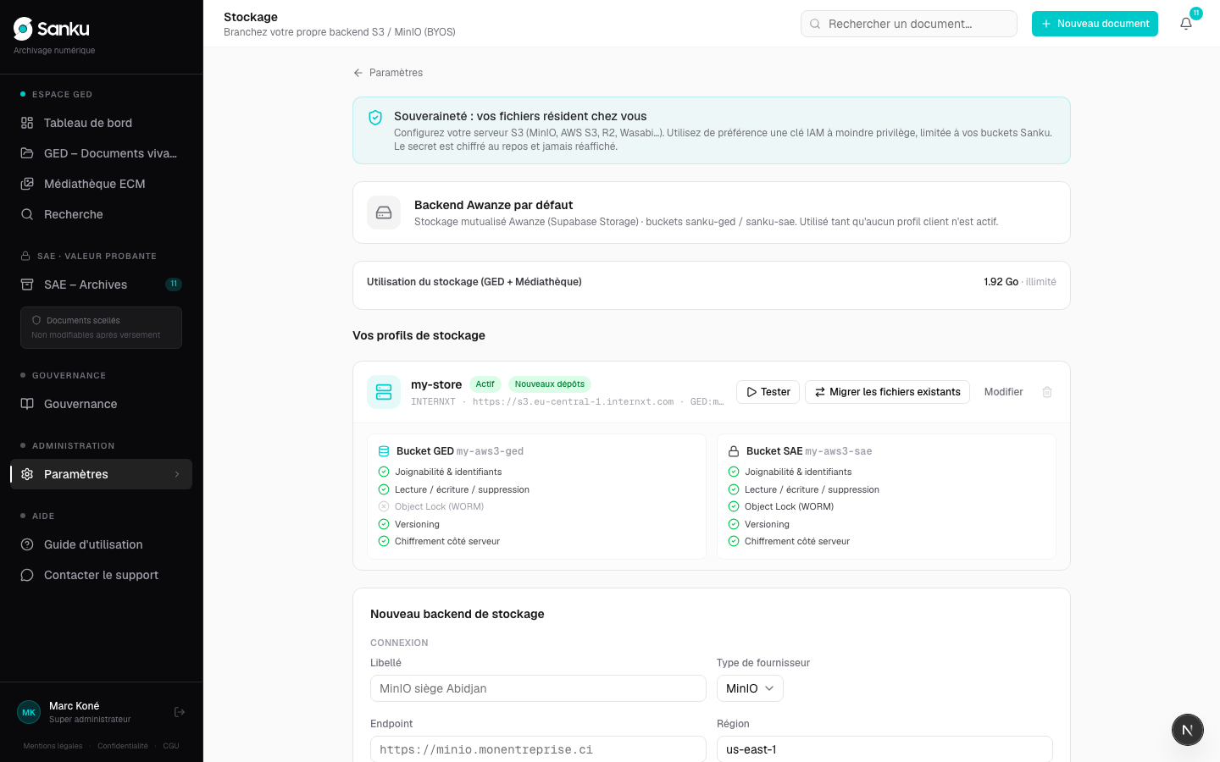The width and height of the screenshot is (1220, 762).
Task: Click the back arrow next to Paramètres
Action: point(358,73)
